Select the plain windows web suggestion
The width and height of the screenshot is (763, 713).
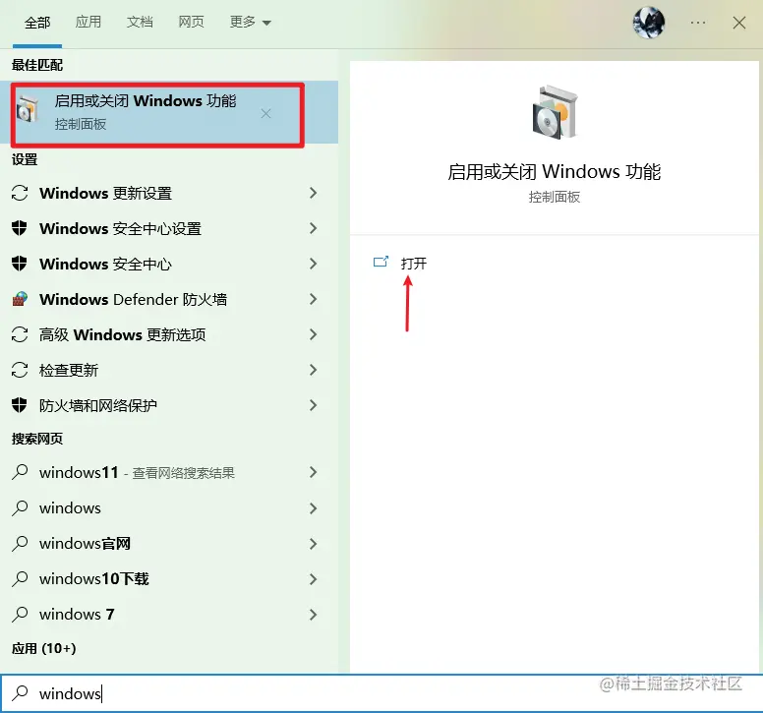click(x=169, y=508)
